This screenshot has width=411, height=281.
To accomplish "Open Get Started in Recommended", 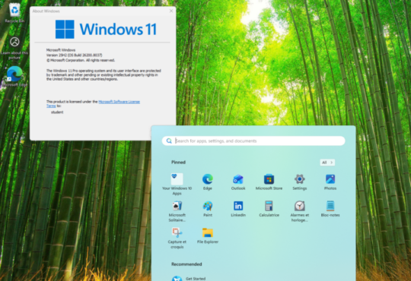I will coord(189,279).
